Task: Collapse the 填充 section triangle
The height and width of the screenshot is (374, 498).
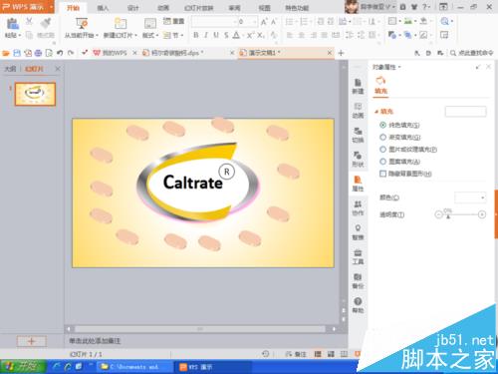Action: [x=376, y=112]
